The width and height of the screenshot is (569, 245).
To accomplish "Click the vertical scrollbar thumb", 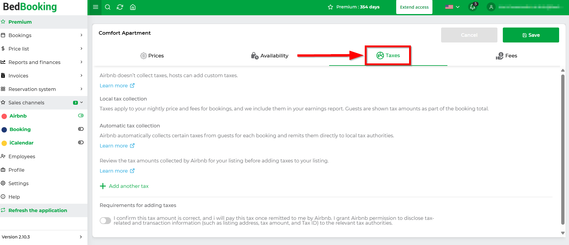I will coord(563,149).
